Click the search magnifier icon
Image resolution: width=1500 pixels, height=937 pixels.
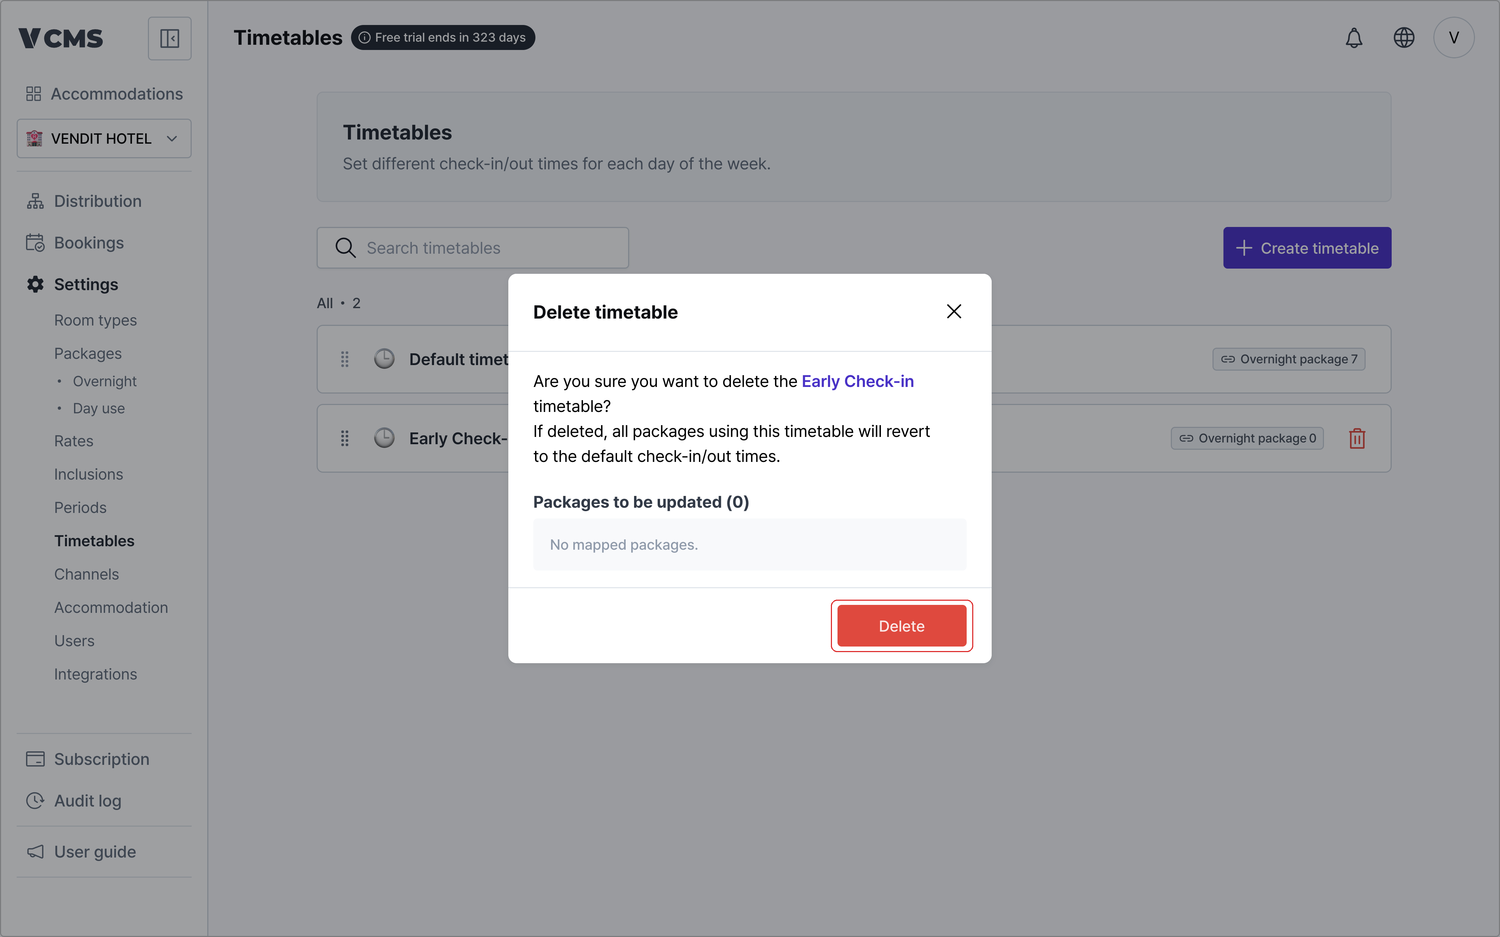point(345,248)
